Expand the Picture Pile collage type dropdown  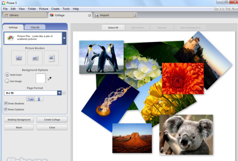coord(64,38)
